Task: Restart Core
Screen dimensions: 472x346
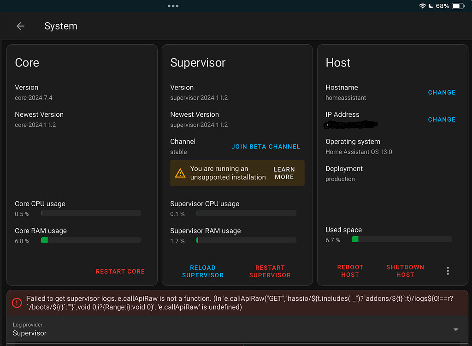Action: [x=120, y=271]
